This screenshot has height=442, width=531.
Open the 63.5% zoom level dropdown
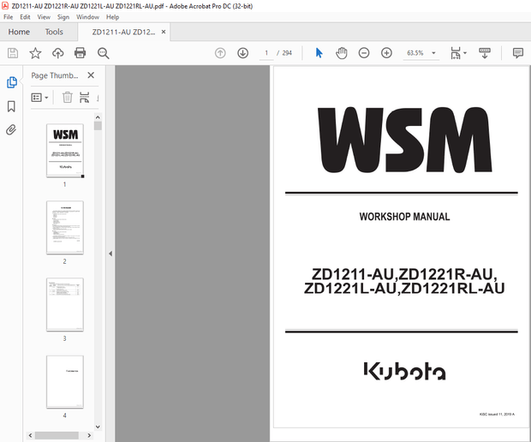tap(421, 53)
